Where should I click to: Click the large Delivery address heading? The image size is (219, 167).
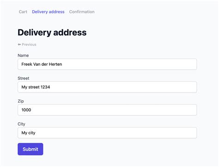point(52,33)
